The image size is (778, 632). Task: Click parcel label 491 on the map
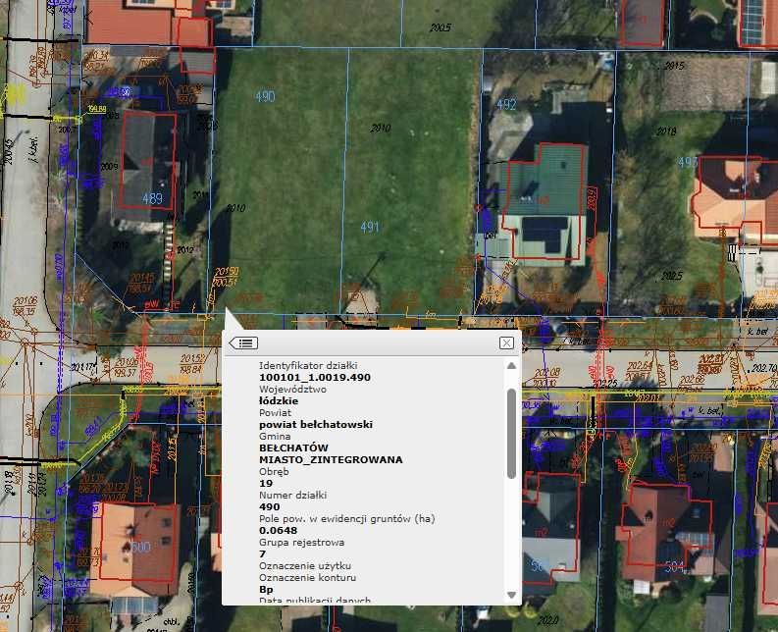(x=370, y=228)
